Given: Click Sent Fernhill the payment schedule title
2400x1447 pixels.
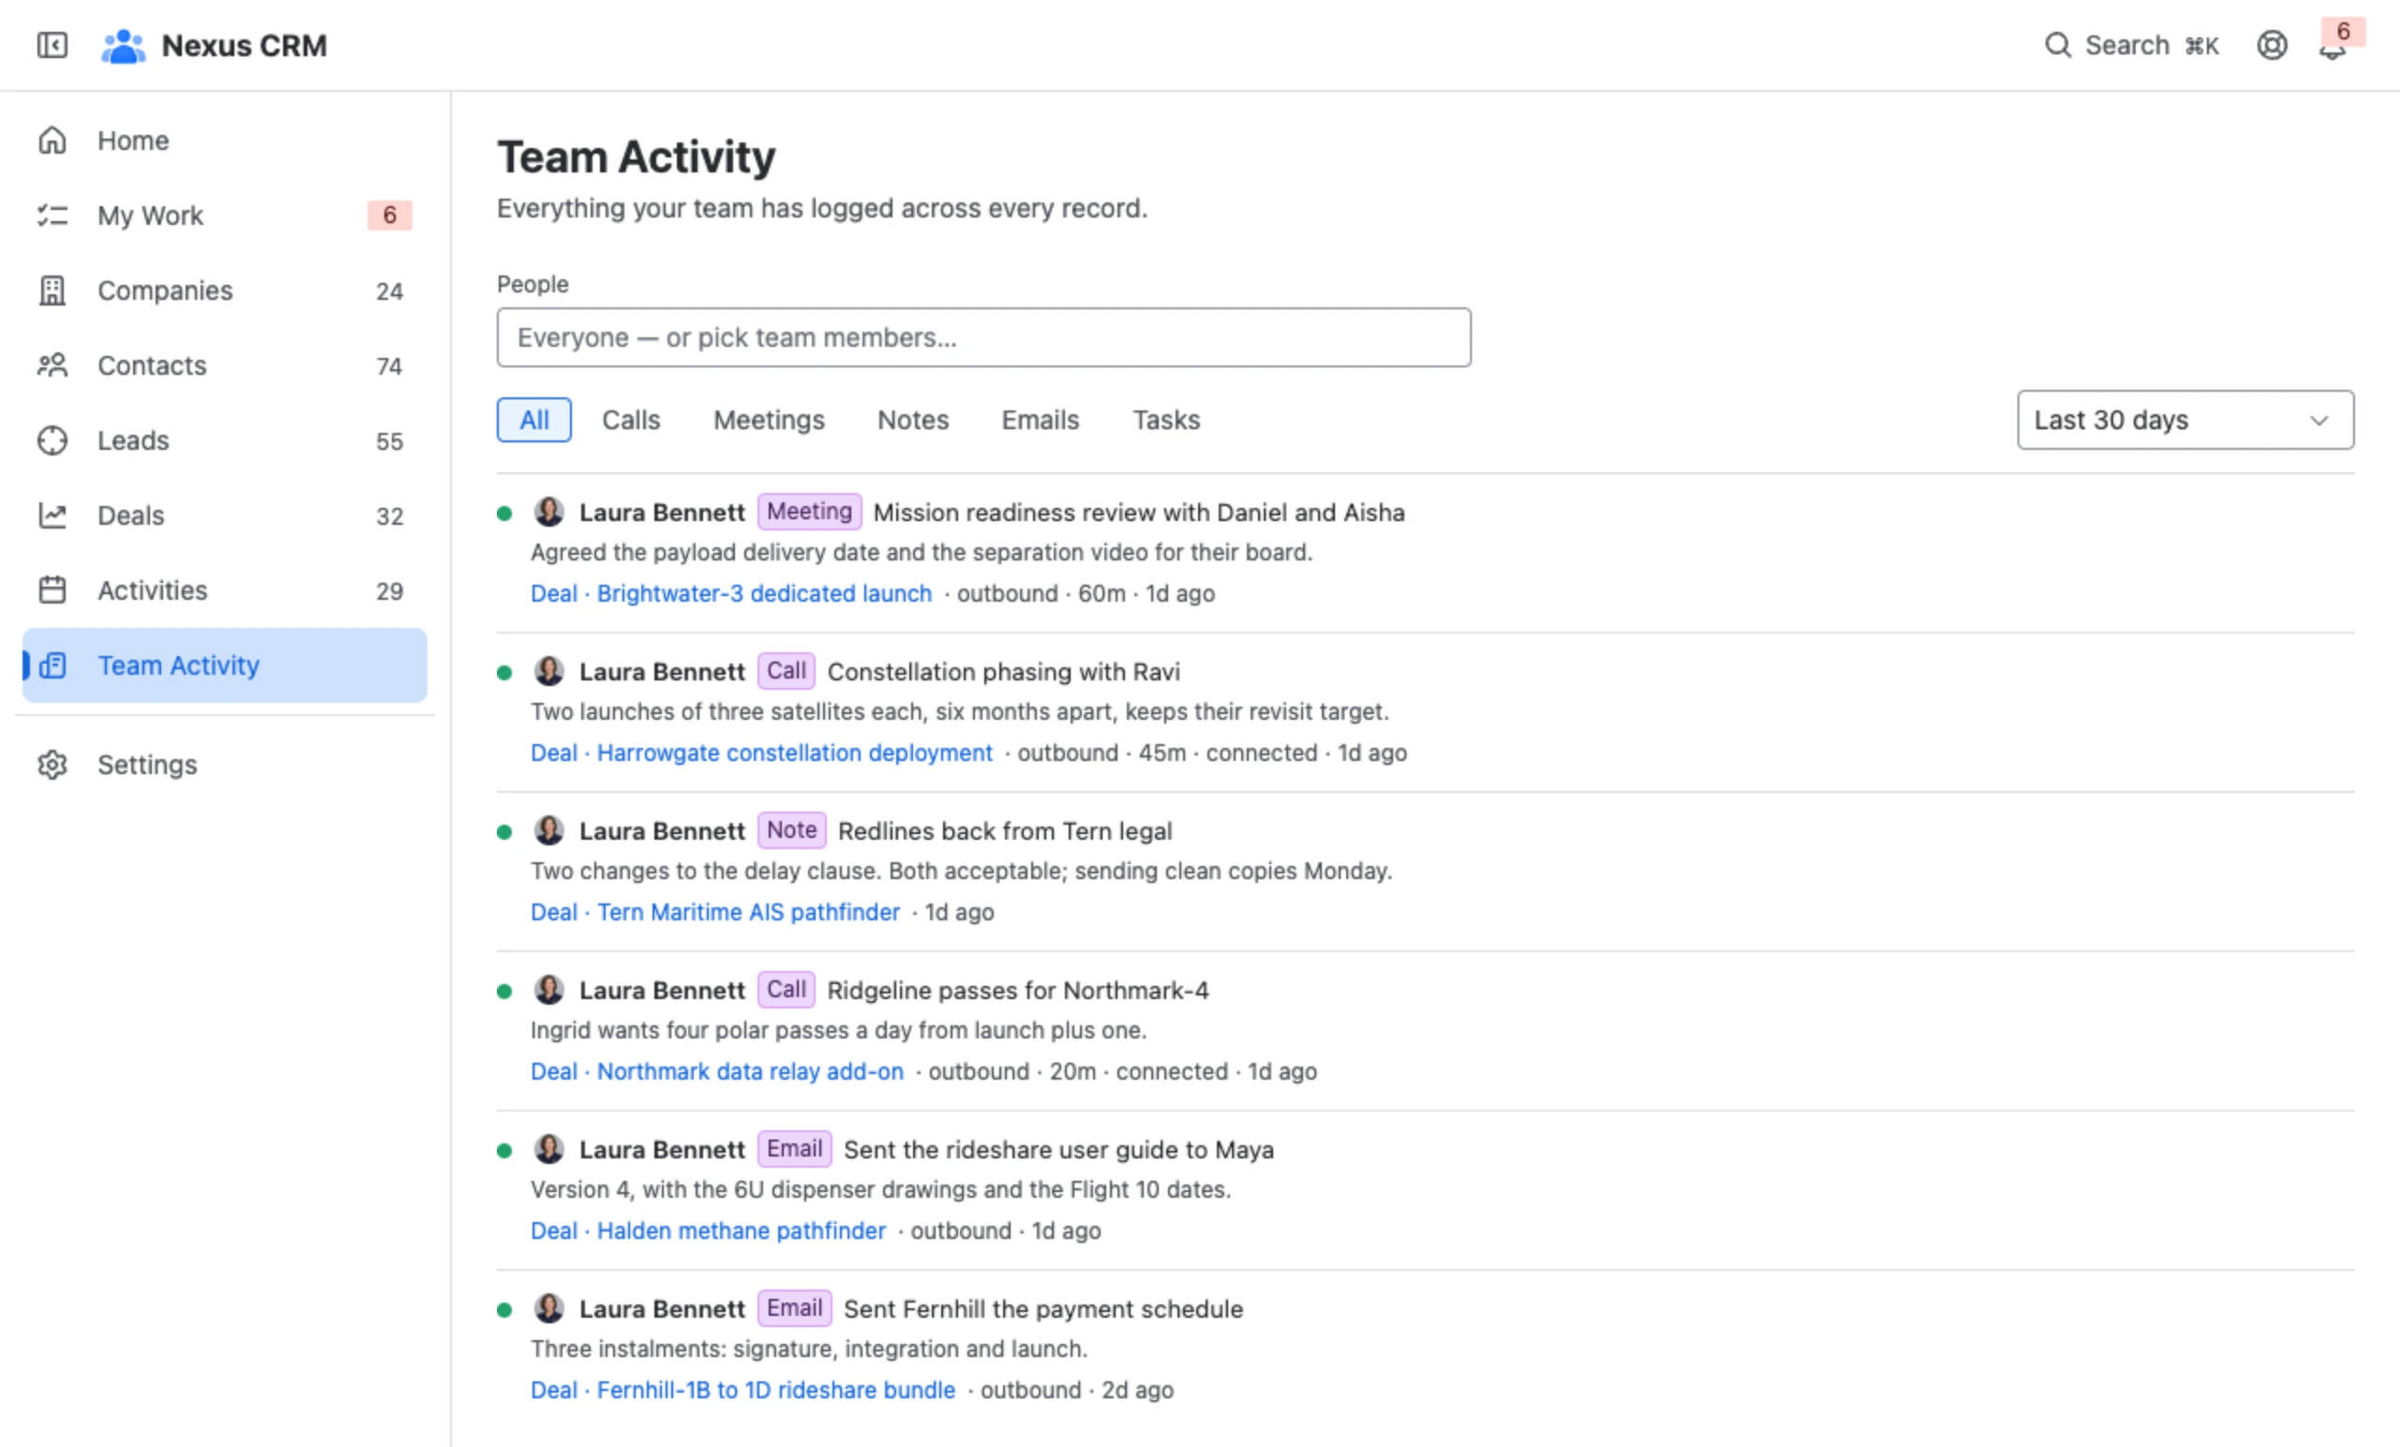Looking at the screenshot, I should click(1043, 1307).
